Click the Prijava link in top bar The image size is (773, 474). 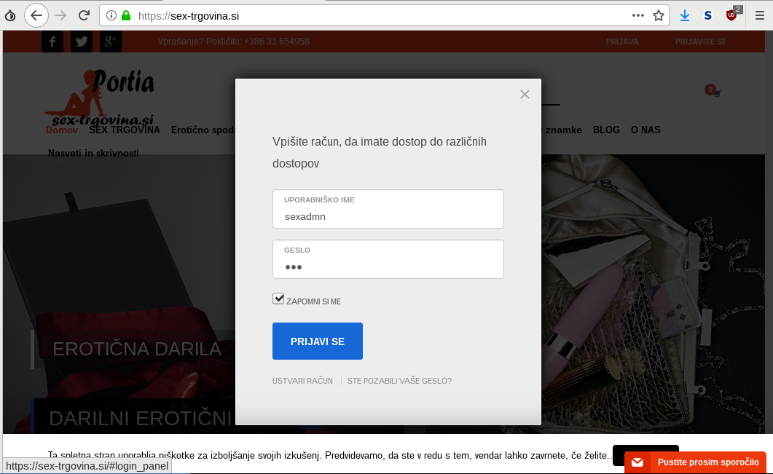(x=622, y=42)
